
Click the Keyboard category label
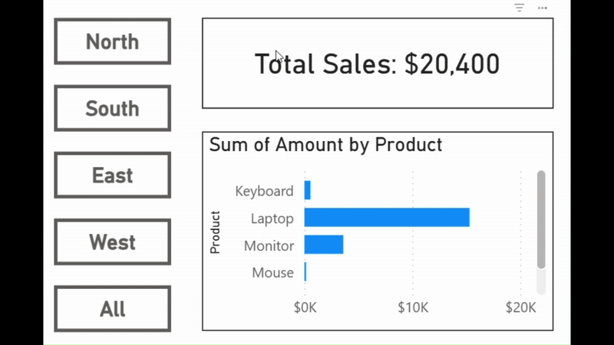(264, 191)
